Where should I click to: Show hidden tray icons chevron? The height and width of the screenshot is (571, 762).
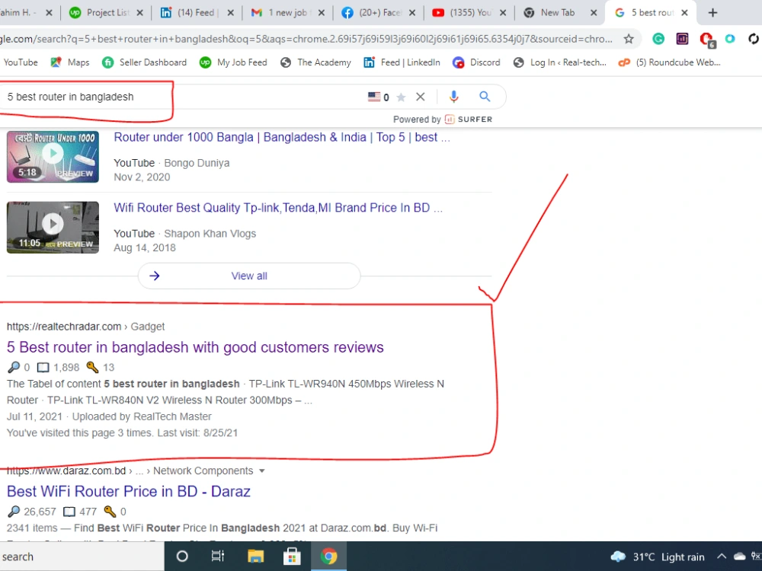coord(722,557)
